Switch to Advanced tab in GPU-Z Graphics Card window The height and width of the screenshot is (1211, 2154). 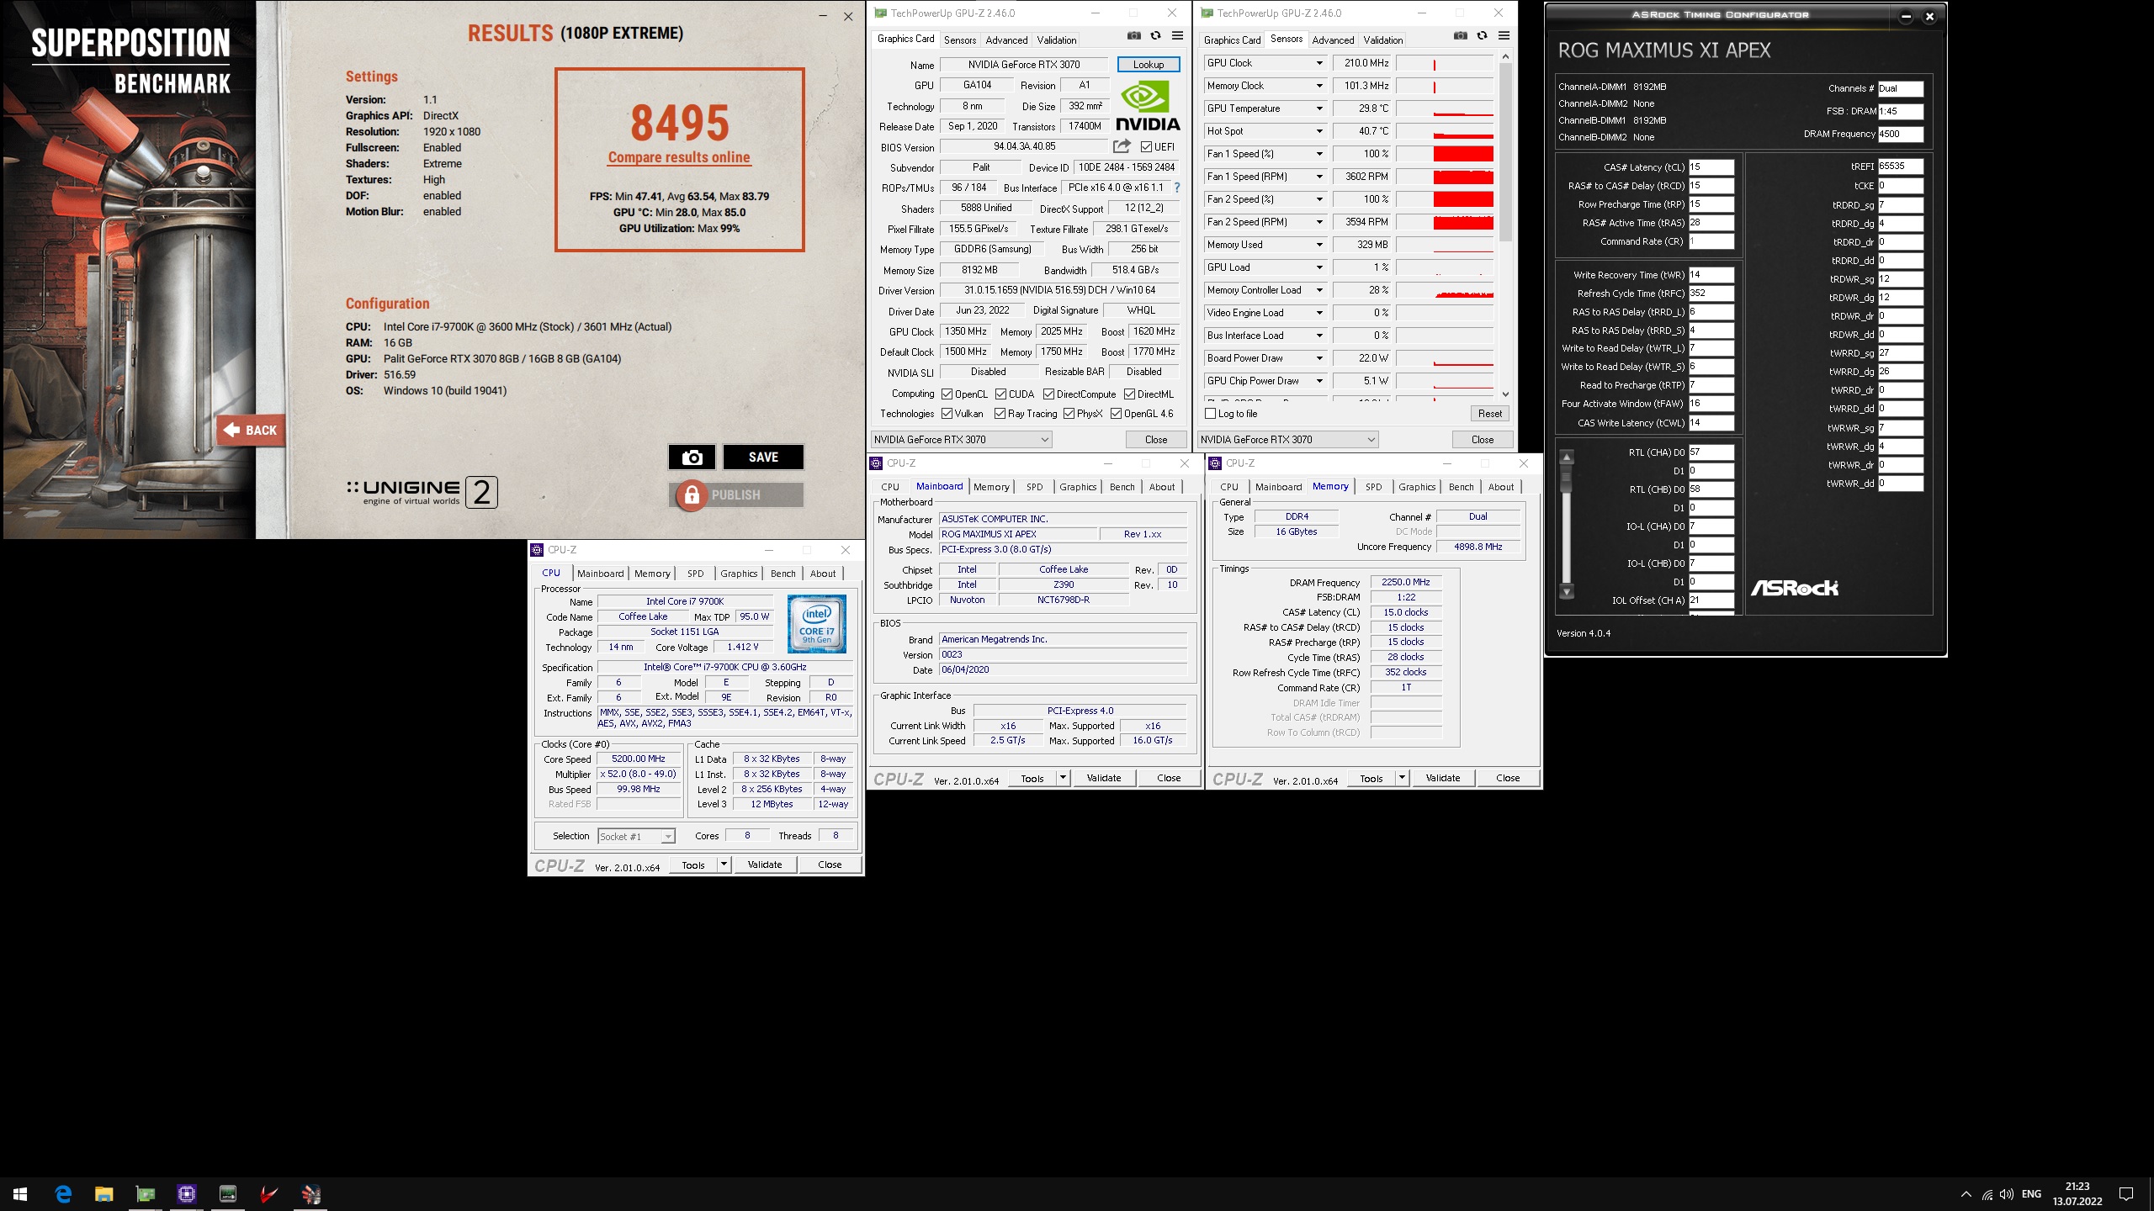[x=1006, y=40]
